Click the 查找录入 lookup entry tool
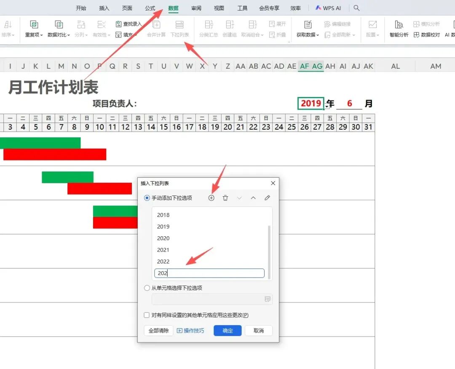 click(128, 24)
